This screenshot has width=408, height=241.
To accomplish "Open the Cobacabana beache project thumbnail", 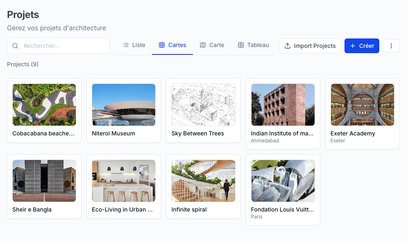I will pyautogui.click(x=44, y=105).
